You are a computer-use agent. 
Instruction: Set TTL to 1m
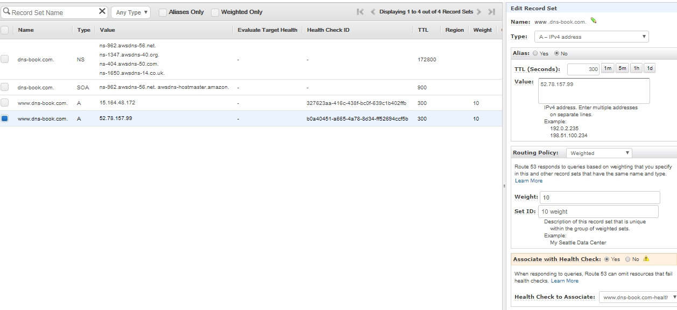(607, 68)
